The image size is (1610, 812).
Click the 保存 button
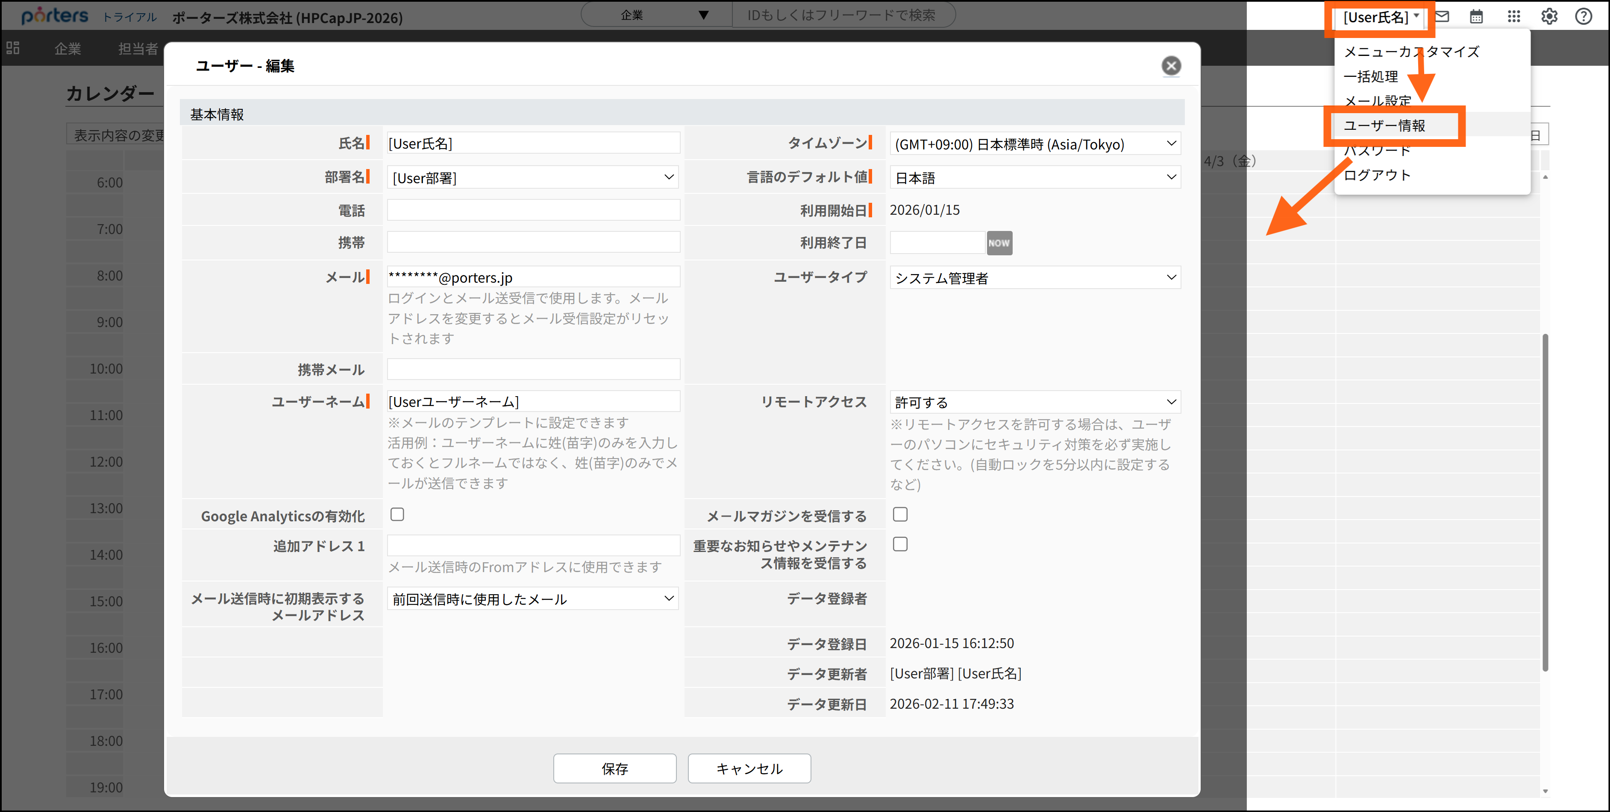(x=614, y=768)
